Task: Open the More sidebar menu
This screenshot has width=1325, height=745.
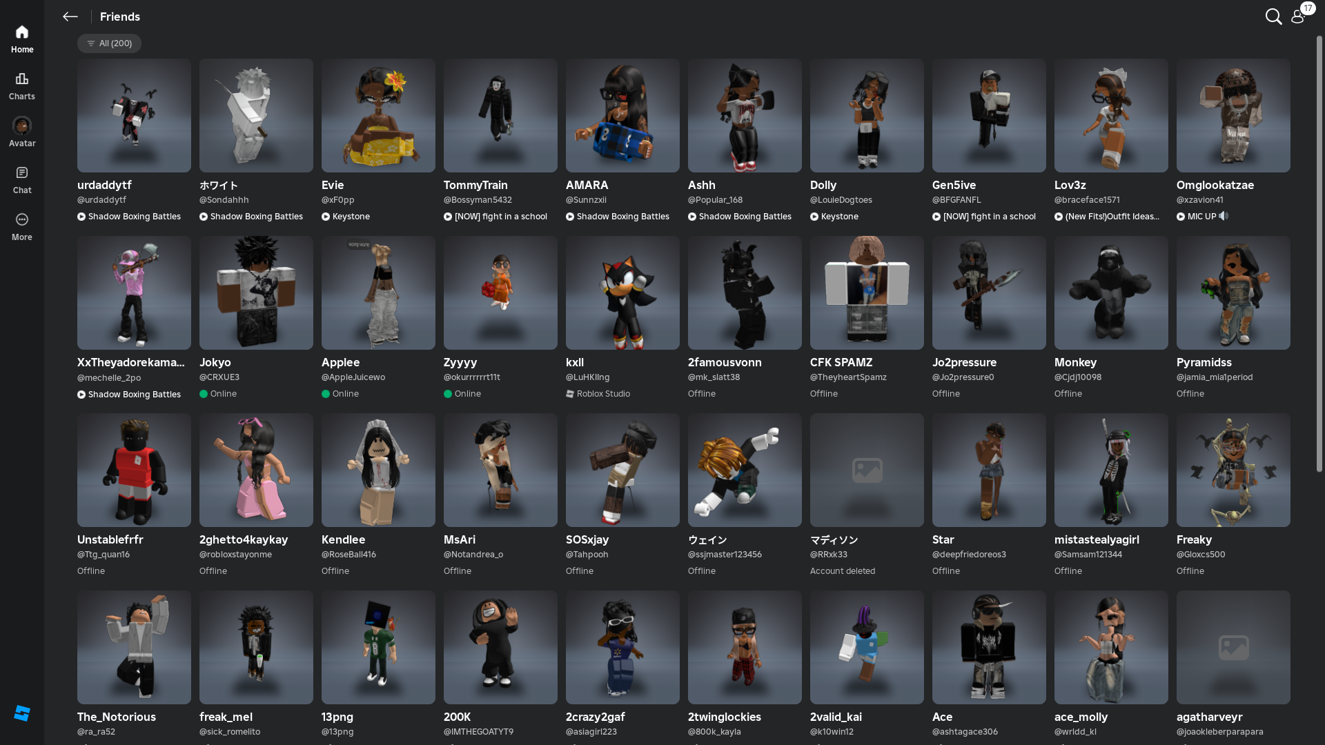Action: (22, 226)
